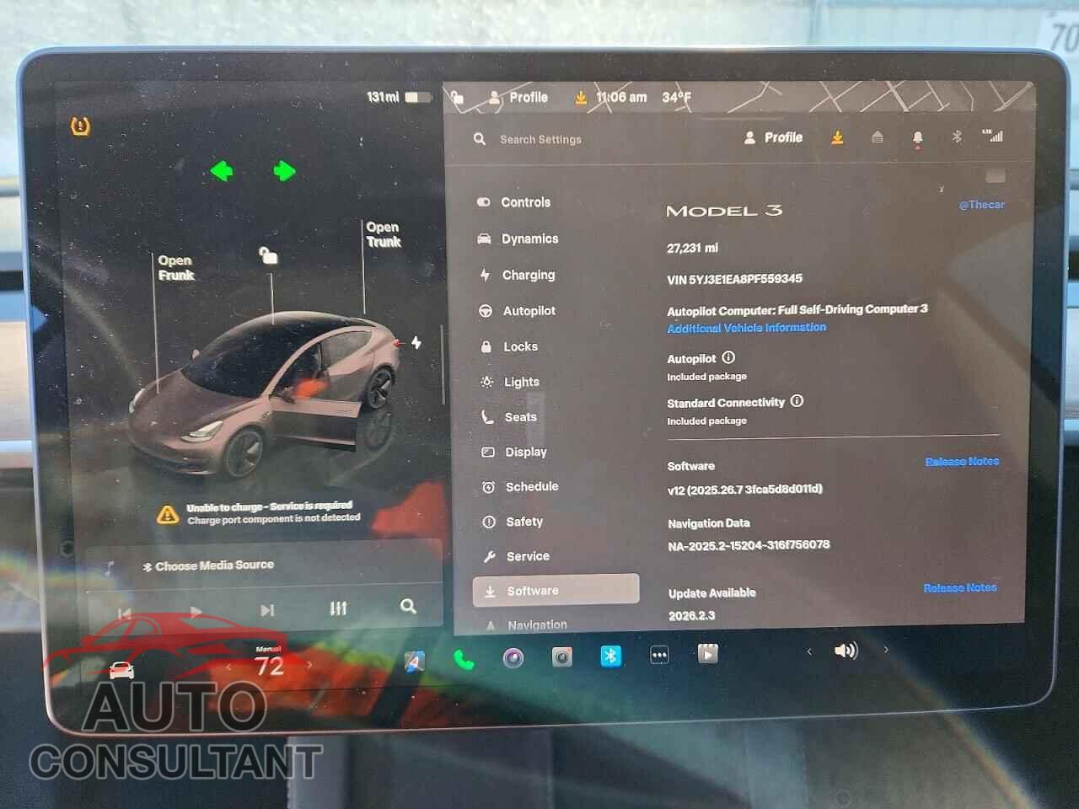This screenshot has width=1079, height=809.
Task: Show Standard Connectivity info
Action: (x=797, y=401)
